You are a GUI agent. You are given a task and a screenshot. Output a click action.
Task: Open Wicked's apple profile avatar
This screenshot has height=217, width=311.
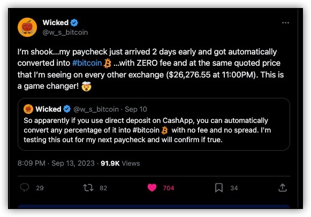click(x=27, y=27)
